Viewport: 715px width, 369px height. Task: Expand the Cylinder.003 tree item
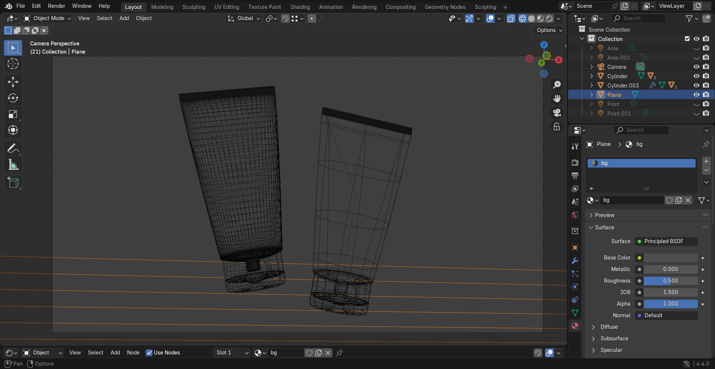point(591,85)
